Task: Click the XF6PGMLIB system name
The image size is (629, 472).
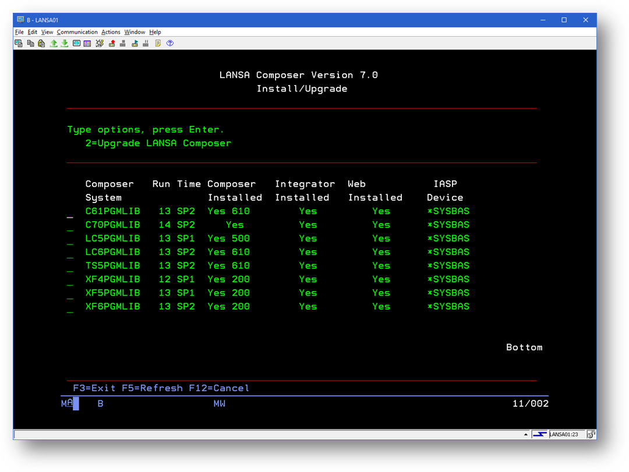Action: pyautogui.click(x=113, y=306)
